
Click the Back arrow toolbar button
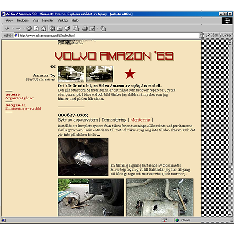(8, 28)
